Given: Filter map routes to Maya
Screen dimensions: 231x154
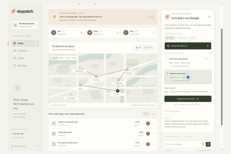Looking at the screenshot, I should (x=68, y=58).
